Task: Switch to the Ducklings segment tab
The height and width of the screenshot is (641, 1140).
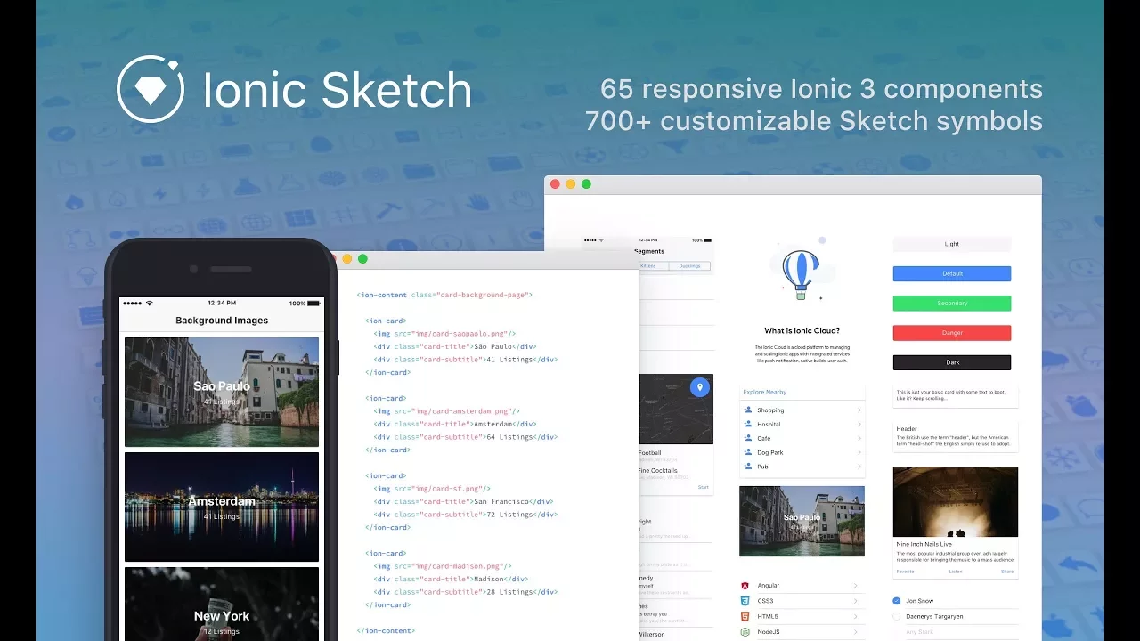Action: coord(690,266)
